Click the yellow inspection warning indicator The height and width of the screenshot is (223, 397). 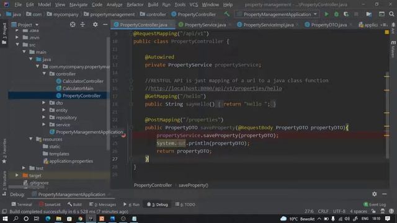point(386,32)
